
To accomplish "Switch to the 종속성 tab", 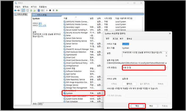I will point(129,39).
